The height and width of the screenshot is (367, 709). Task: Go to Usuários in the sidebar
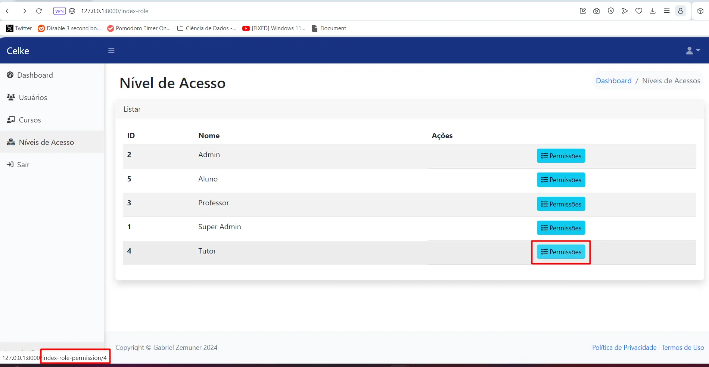coord(33,97)
